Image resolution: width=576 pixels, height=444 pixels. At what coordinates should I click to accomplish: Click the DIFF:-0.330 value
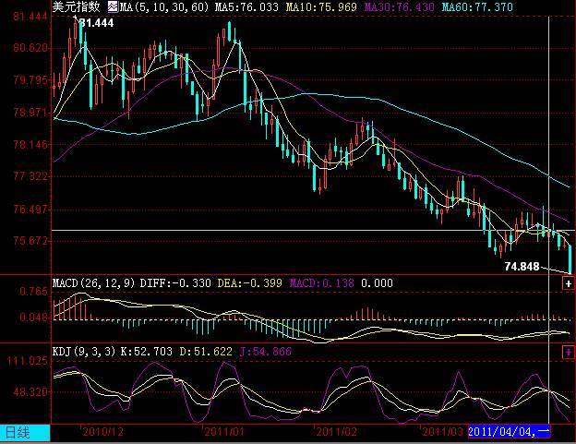(x=175, y=283)
